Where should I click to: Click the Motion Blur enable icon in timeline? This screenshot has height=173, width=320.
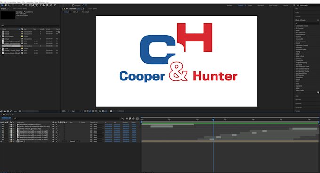click(x=133, y=118)
